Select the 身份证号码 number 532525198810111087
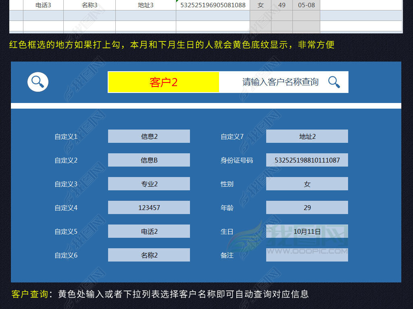 [x=307, y=160]
